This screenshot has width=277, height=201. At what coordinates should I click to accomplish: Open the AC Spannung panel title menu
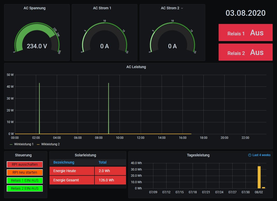pos(35,8)
